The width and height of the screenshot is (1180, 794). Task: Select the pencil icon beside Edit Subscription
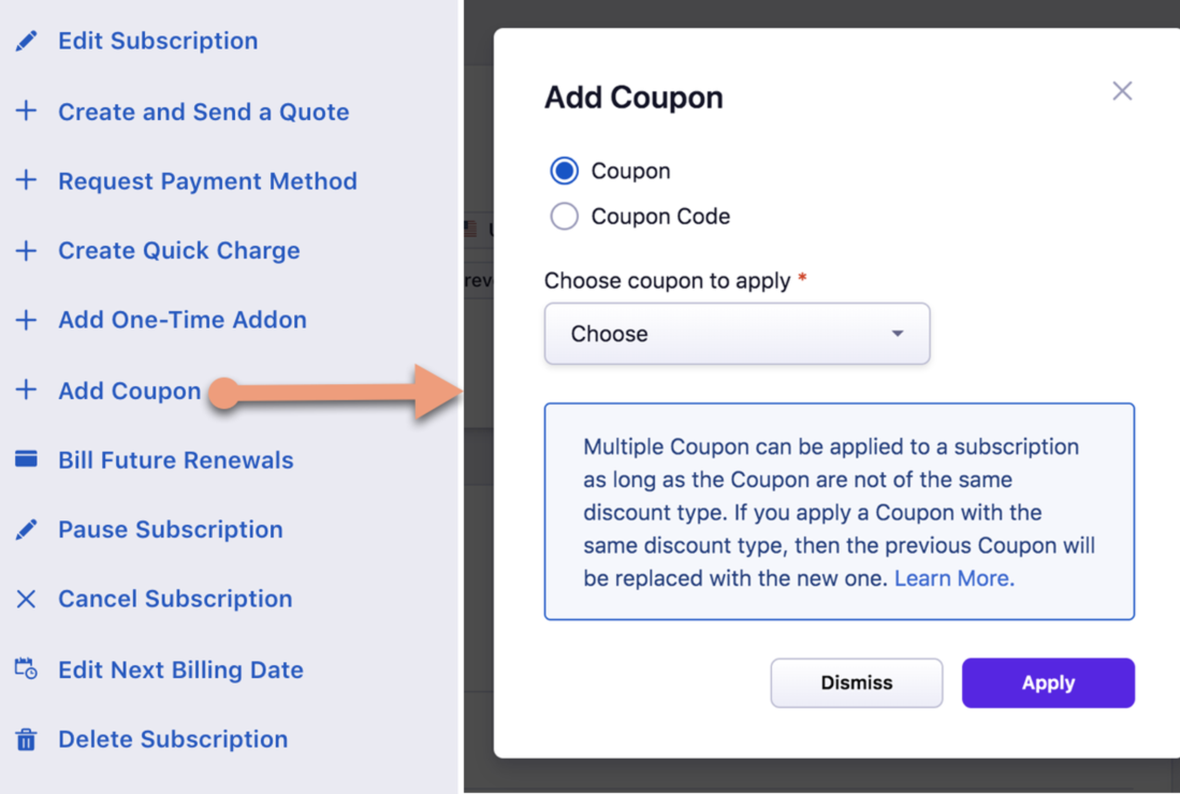(26, 39)
